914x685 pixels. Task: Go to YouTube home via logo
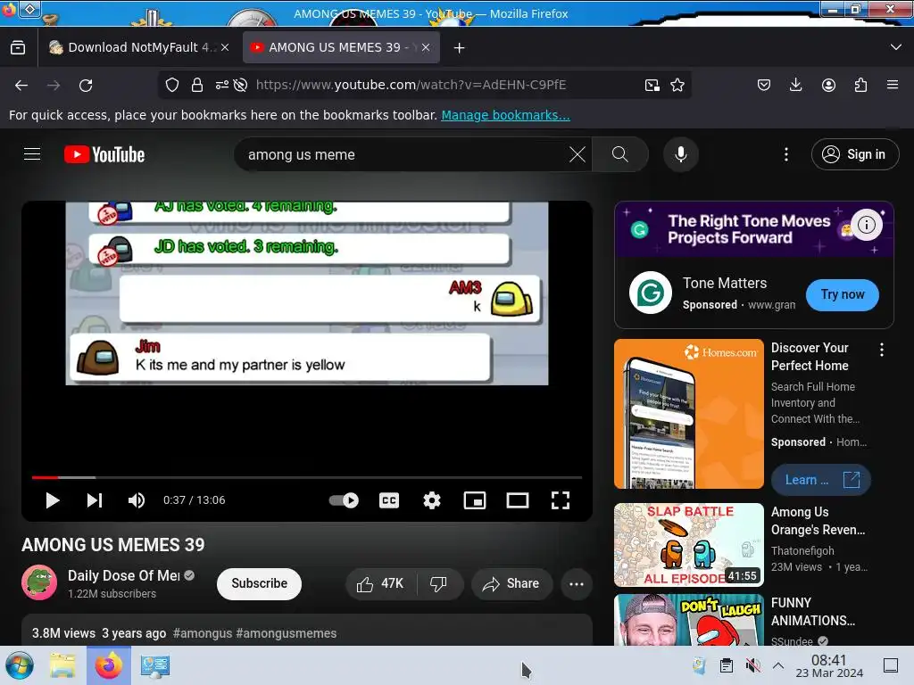(x=104, y=154)
